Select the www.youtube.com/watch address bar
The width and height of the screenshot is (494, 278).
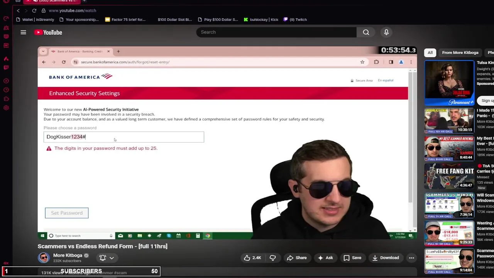point(73,10)
